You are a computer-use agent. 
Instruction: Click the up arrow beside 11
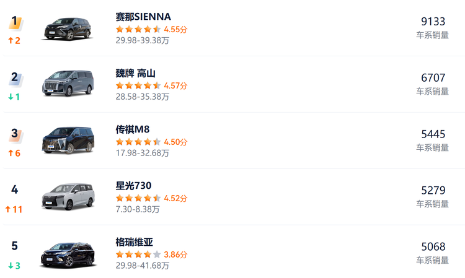click(7, 209)
